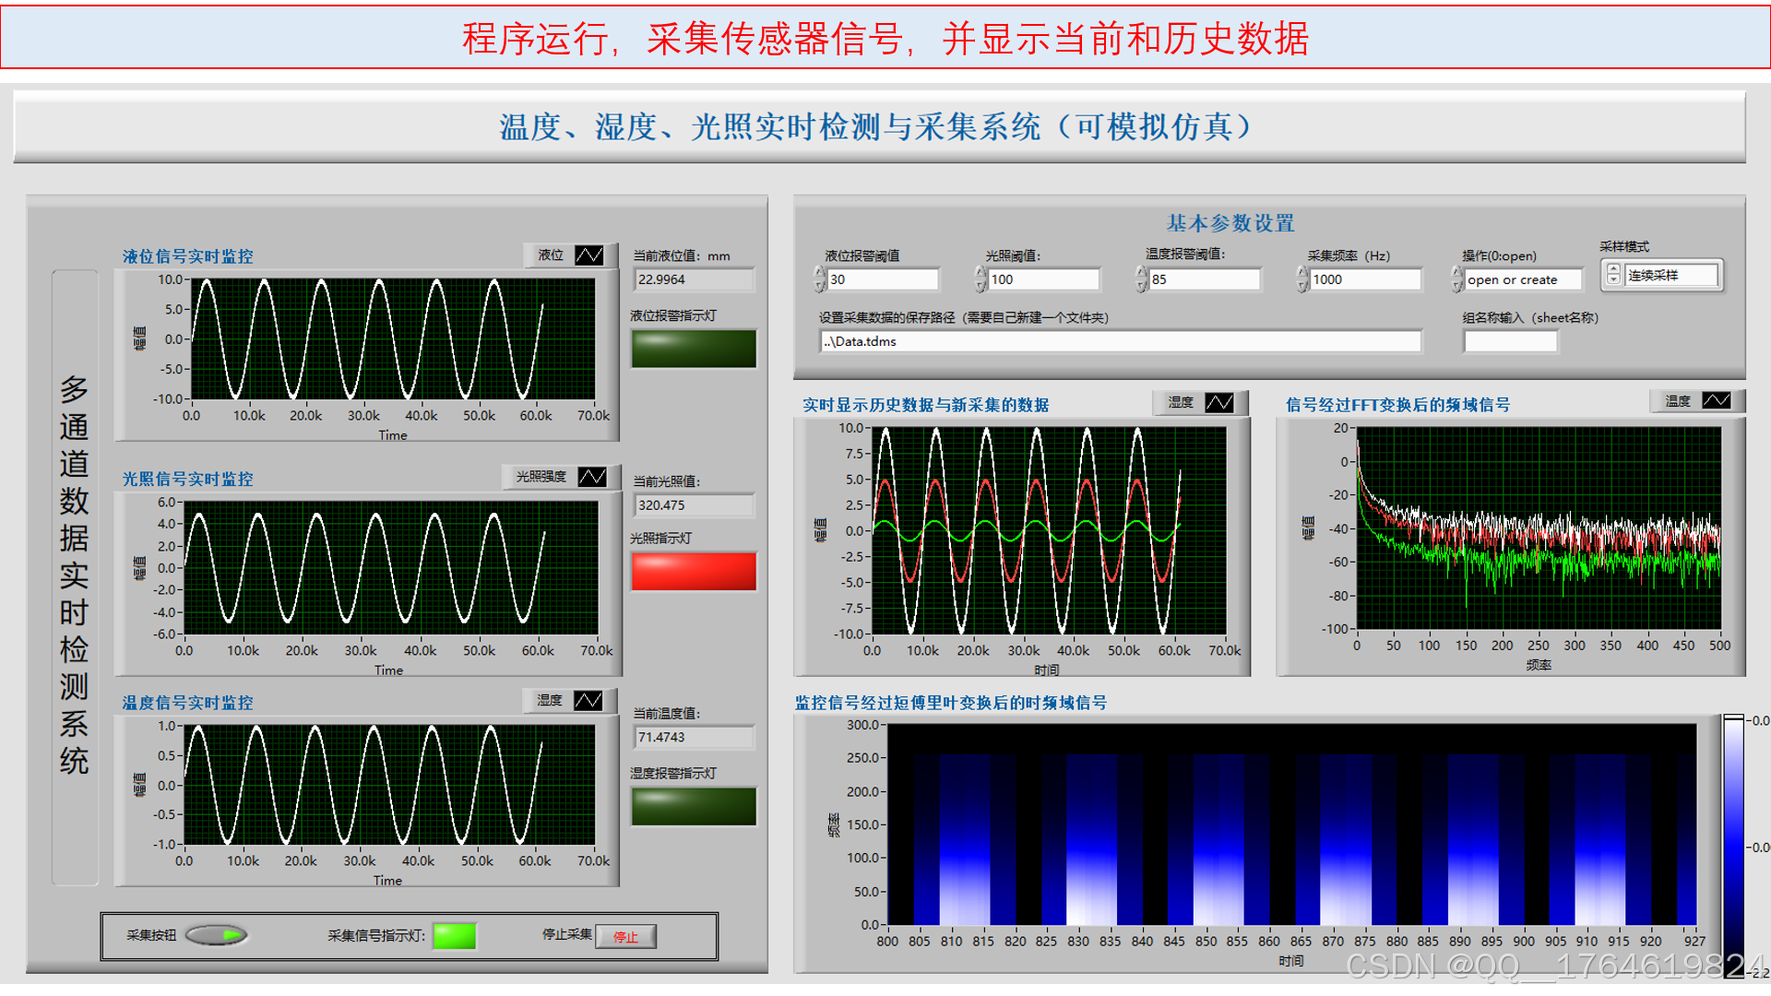This screenshot has width=1771, height=996.
Task: Click the 液位 plot legend line icon
Action: coord(588,255)
